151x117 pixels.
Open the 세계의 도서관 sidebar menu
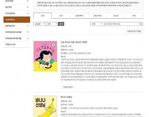tap(10, 44)
